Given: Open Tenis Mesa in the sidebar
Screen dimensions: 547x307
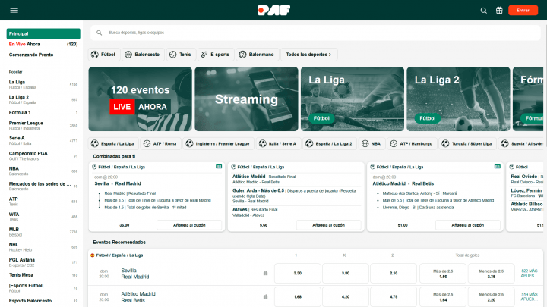Looking at the screenshot, I should tap(43, 275).
